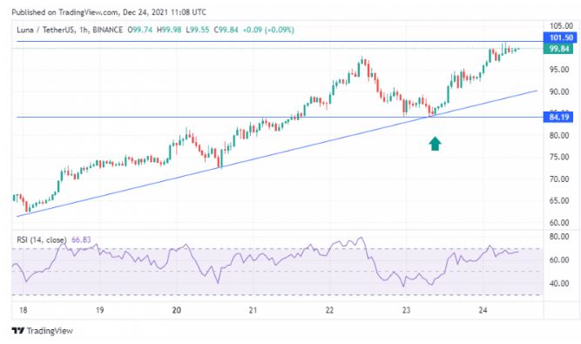Viewport: 581px width, 344px height.
Task: Click the RSI 80.00 scale label
Action: [559, 236]
